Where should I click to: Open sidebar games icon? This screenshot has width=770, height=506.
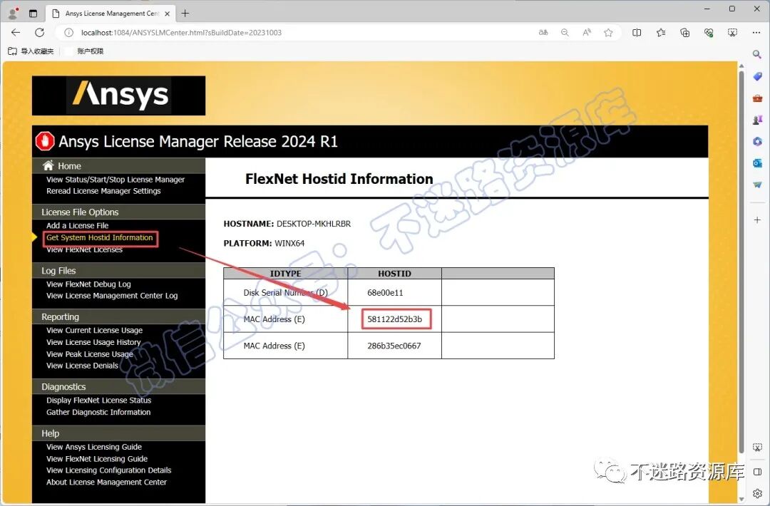tap(757, 120)
